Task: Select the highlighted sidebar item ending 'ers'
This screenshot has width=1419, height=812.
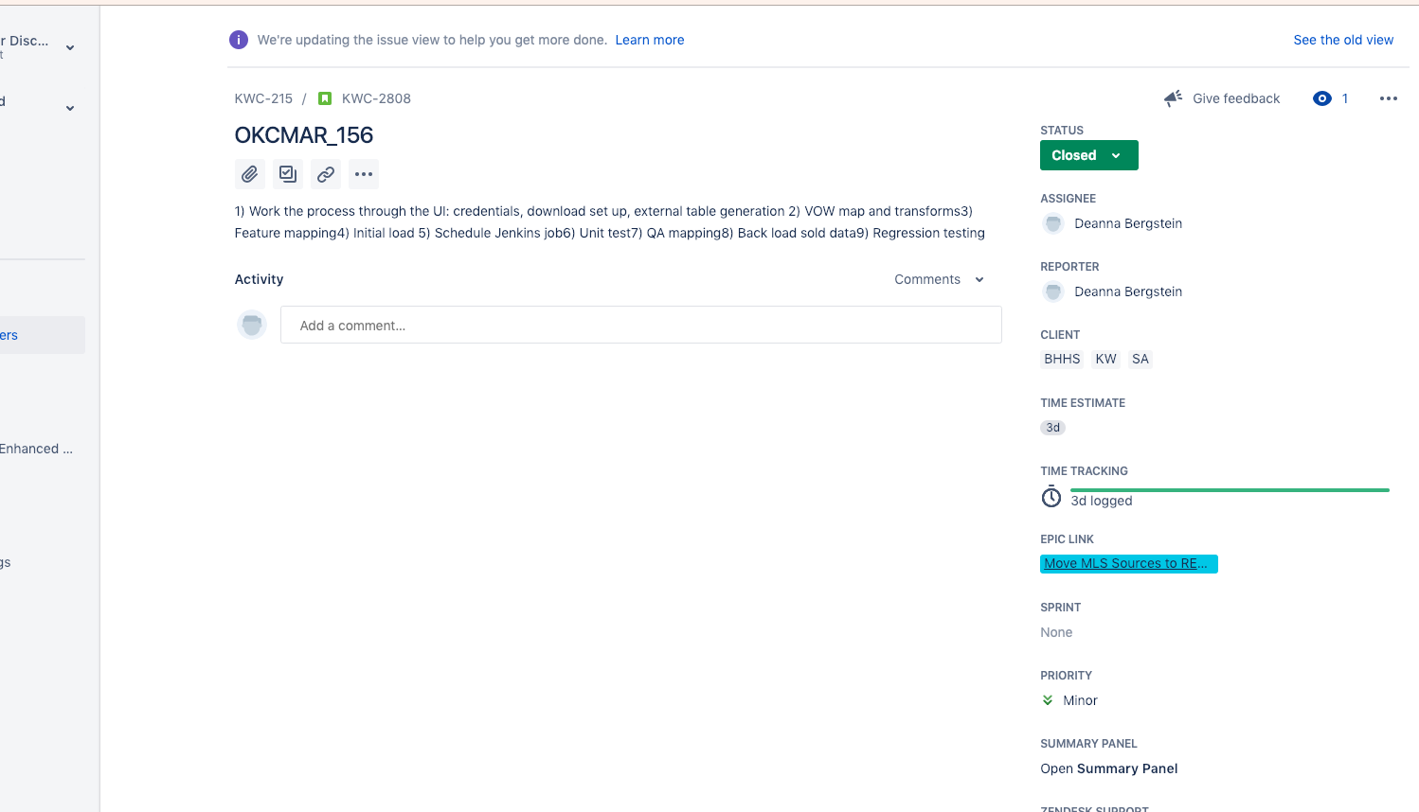Action: click(43, 335)
